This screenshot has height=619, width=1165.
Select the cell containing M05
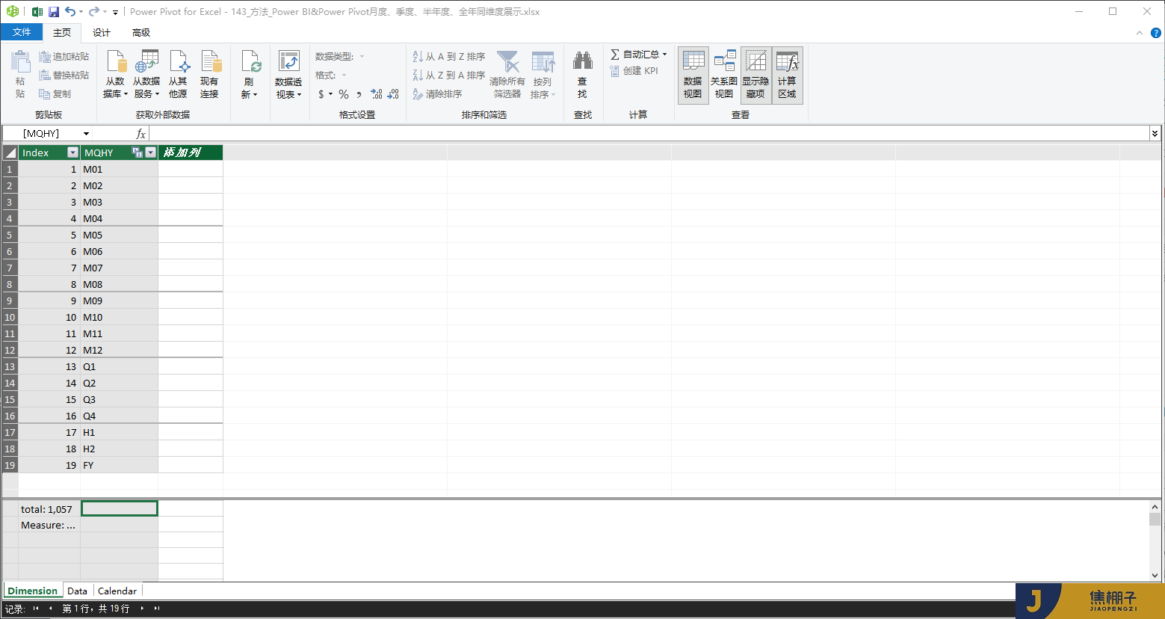pyautogui.click(x=119, y=235)
